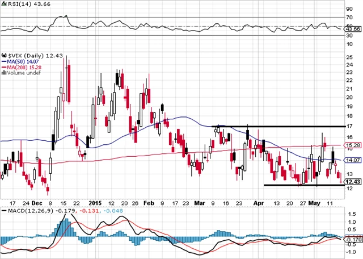
Task: Click the blue 14.07 price tag
Action: pyautogui.click(x=352, y=161)
